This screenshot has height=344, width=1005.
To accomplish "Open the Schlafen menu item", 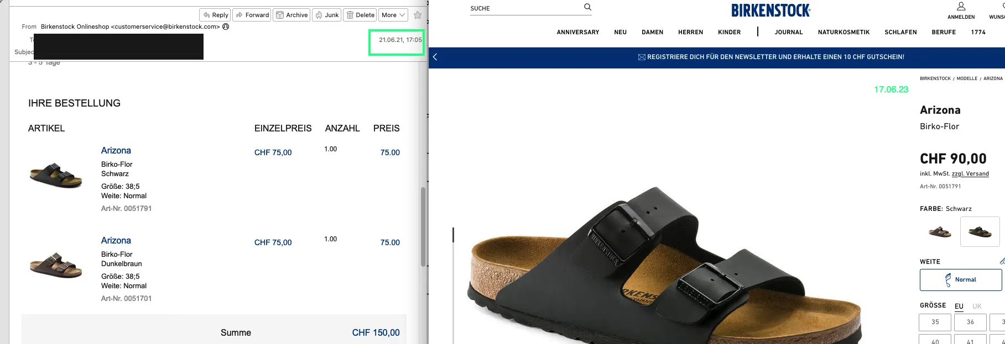I will (900, 32).
